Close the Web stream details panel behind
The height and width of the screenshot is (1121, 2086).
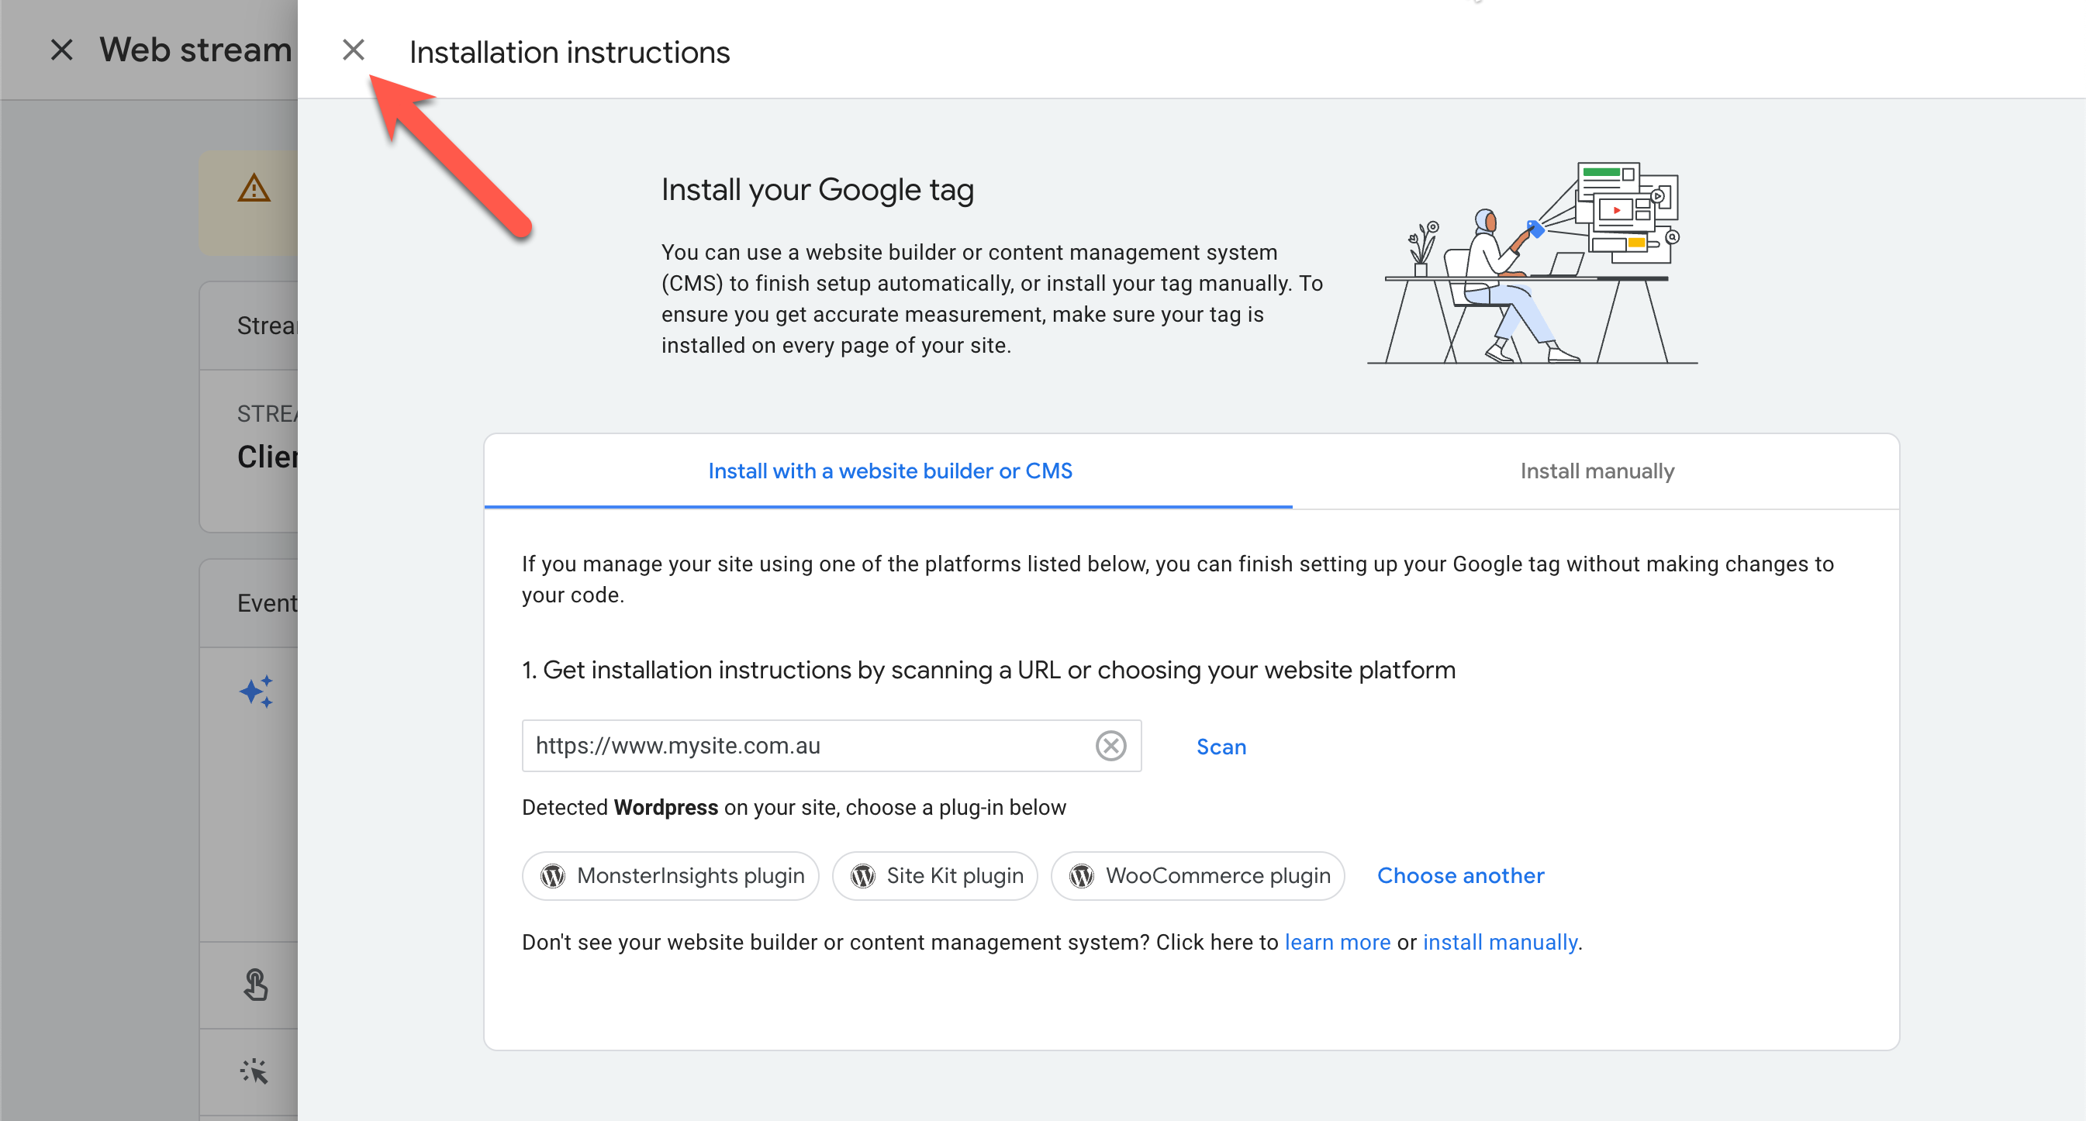coord(61,50)
